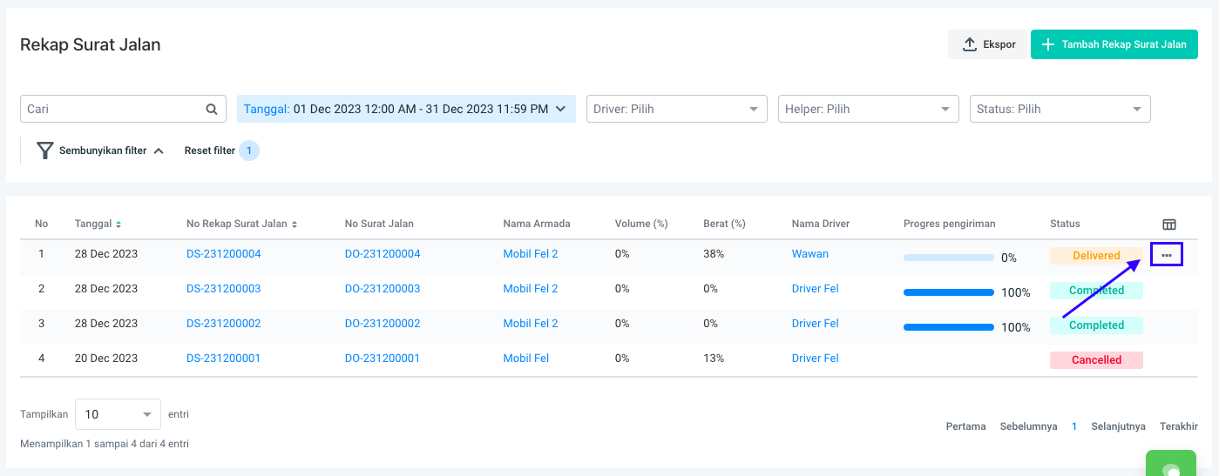Screen dimensions: 1219x476
Task: Go to Selanjutnya page
Action: coord(1118,426)
